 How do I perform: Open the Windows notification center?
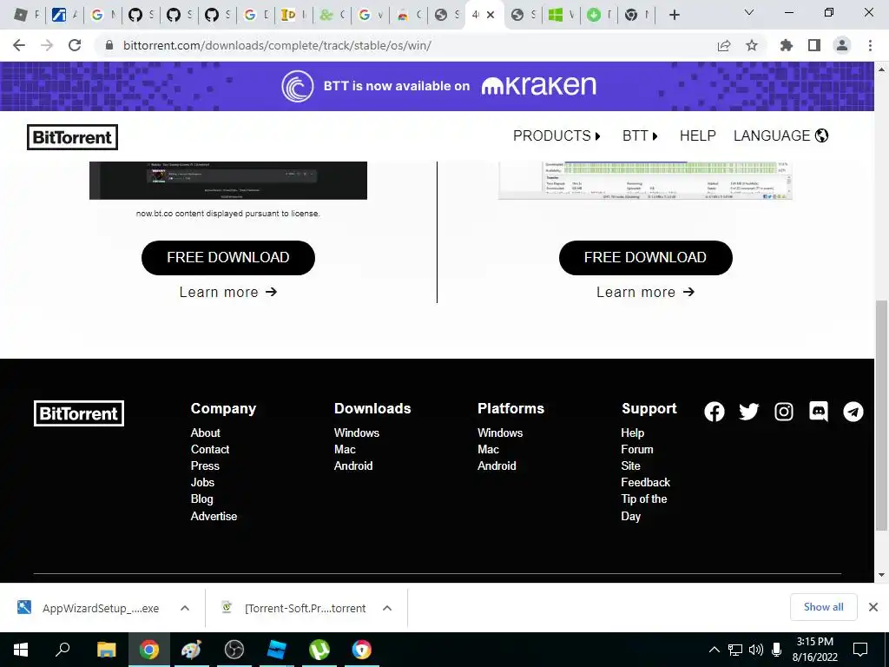(860, 650)
